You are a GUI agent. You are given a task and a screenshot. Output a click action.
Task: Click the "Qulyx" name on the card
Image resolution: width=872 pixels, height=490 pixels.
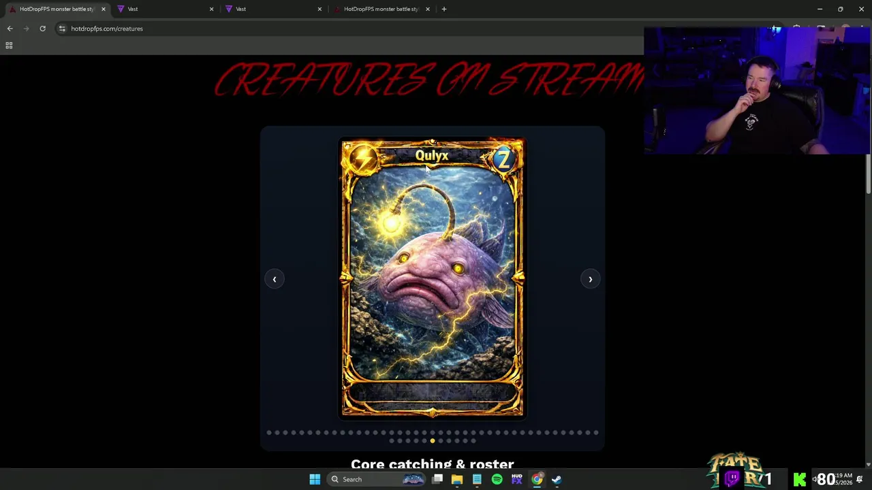coord(432,156)
